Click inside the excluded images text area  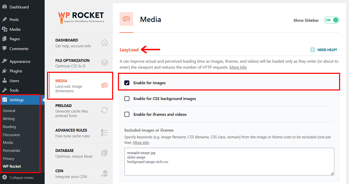pyautogui.click(x=229, y=162)
